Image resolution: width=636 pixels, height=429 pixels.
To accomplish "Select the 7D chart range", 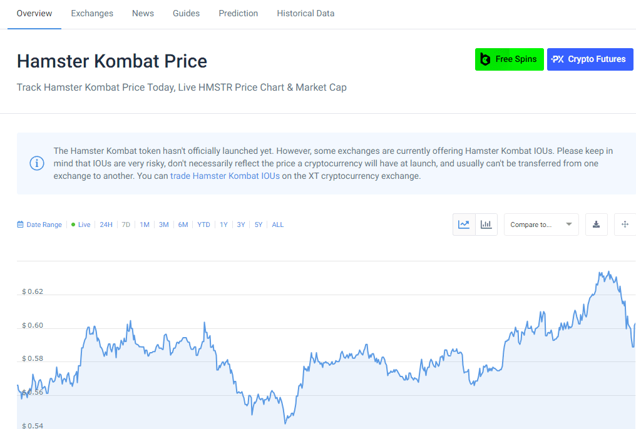I will click(126, 225).
